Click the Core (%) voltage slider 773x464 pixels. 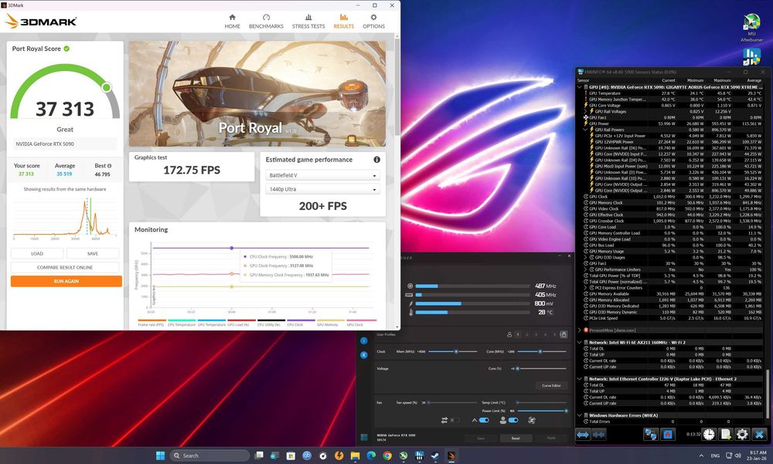point(541,368)
